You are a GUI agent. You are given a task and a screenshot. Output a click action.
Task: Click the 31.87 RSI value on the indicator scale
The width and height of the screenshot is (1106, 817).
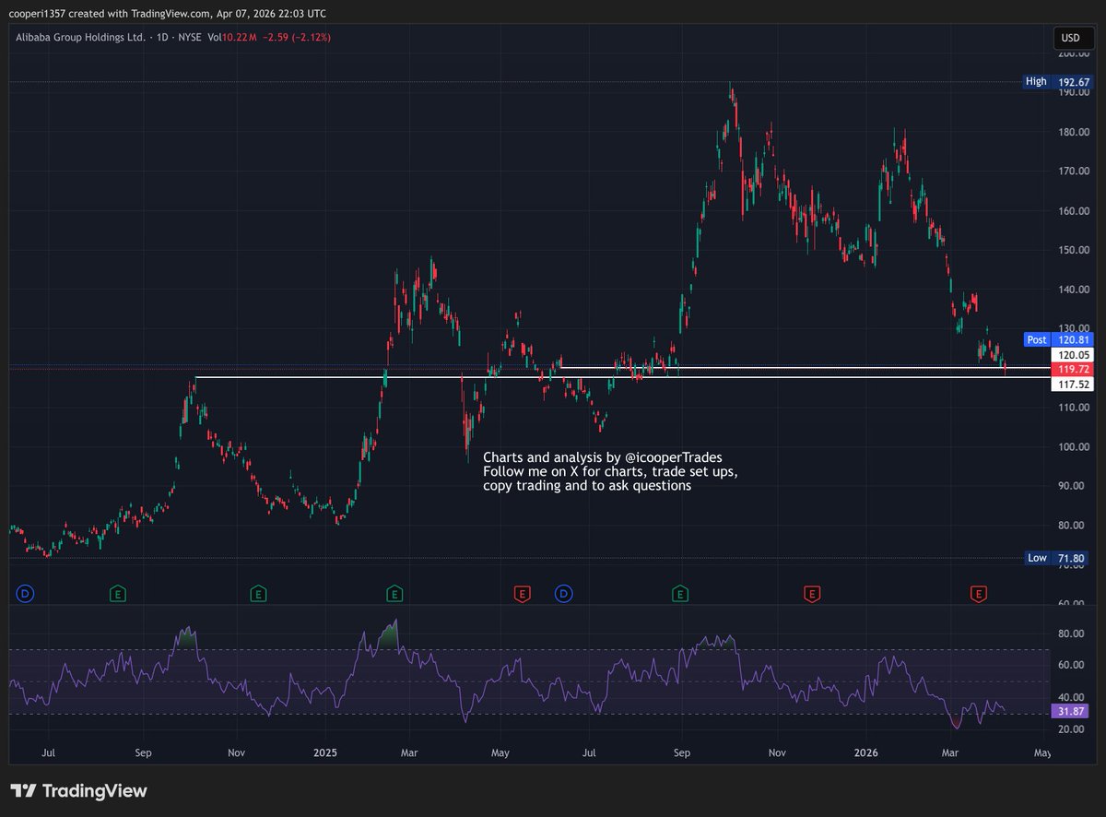click(1069, 712)
